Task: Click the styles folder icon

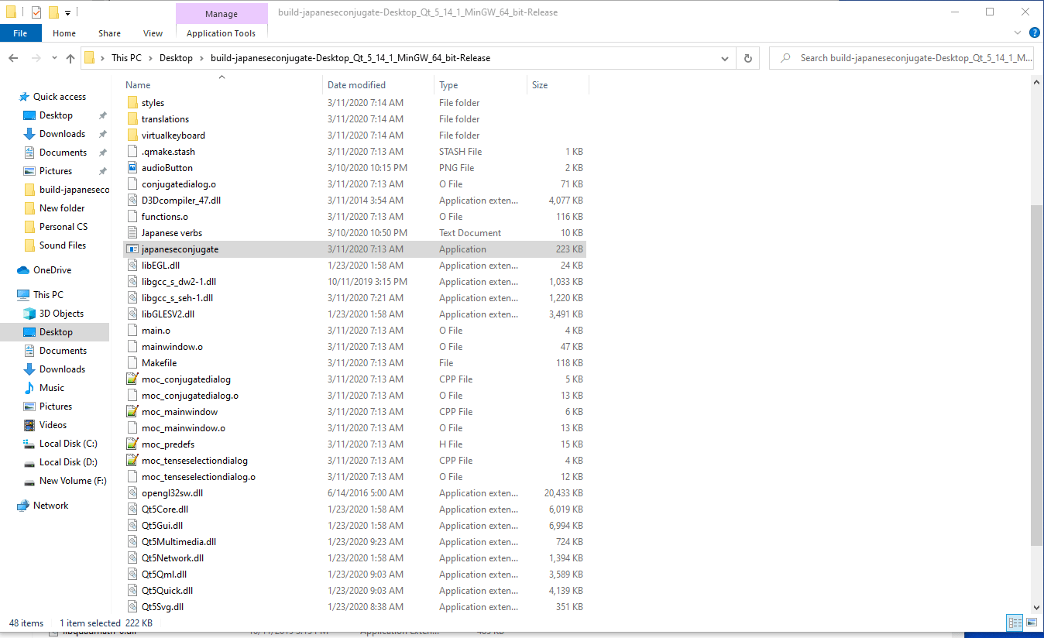Action: pyautogui.click(x=132, y=103)
